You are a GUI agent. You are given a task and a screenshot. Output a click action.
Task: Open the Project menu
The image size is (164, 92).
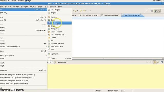coord(40,7)
